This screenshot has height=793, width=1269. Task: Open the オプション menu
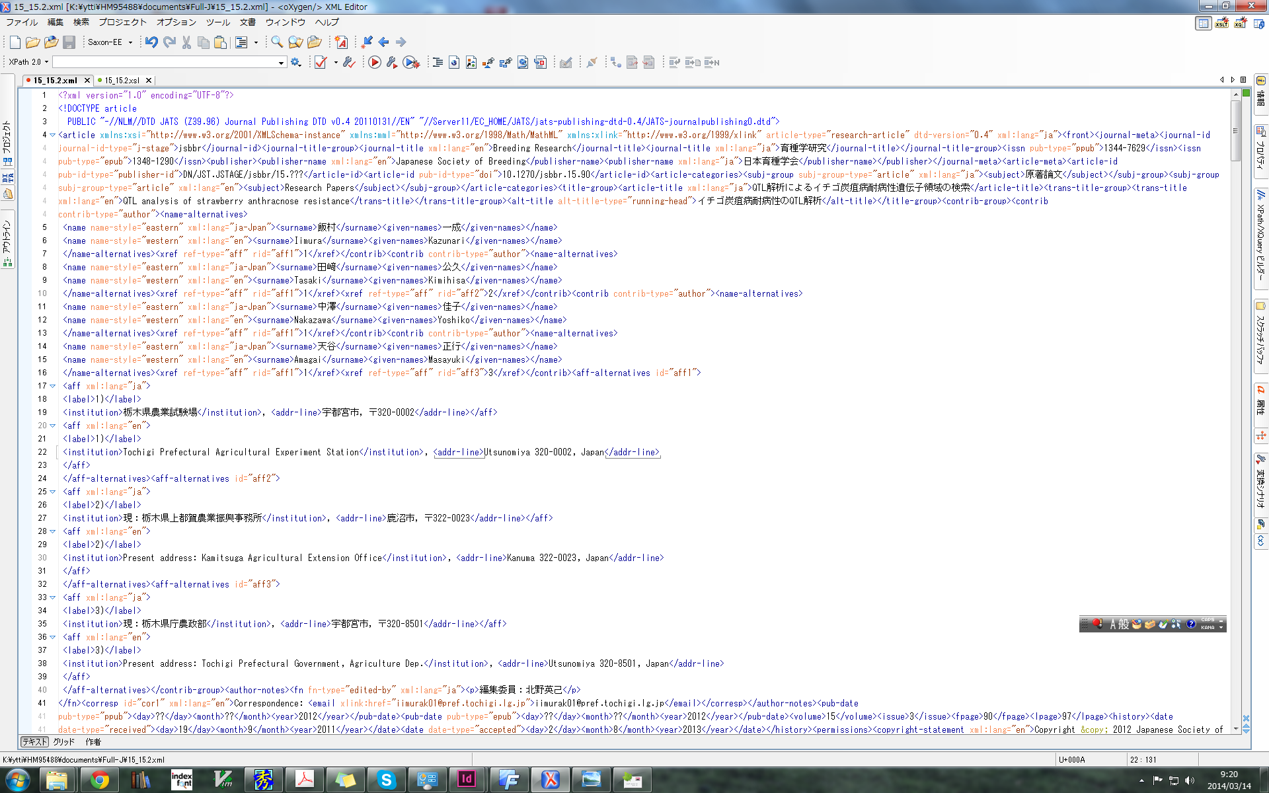coord(176,22)
